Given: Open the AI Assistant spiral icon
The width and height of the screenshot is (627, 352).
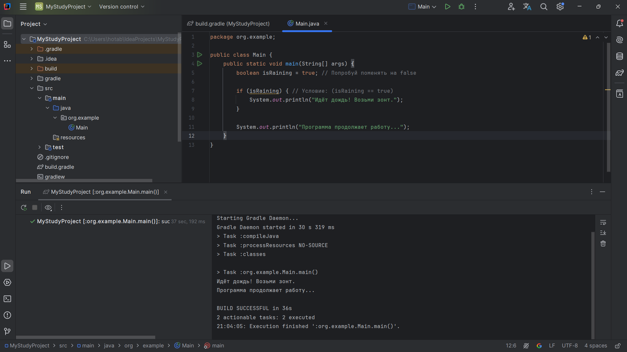Looking at the screenshot, I should pos(620,40).
